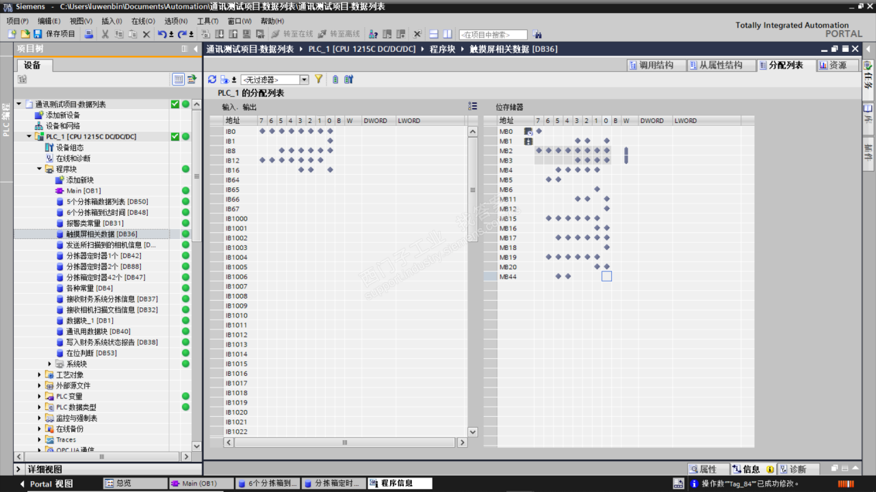This screenshot has height=492, width=876.
Task: Open the 工具(T) menu
Action: [208, 21]
